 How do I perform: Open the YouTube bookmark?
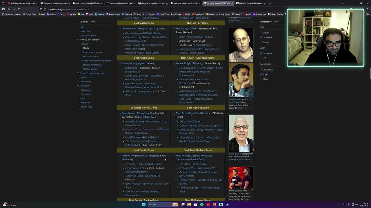click(71, 14)
